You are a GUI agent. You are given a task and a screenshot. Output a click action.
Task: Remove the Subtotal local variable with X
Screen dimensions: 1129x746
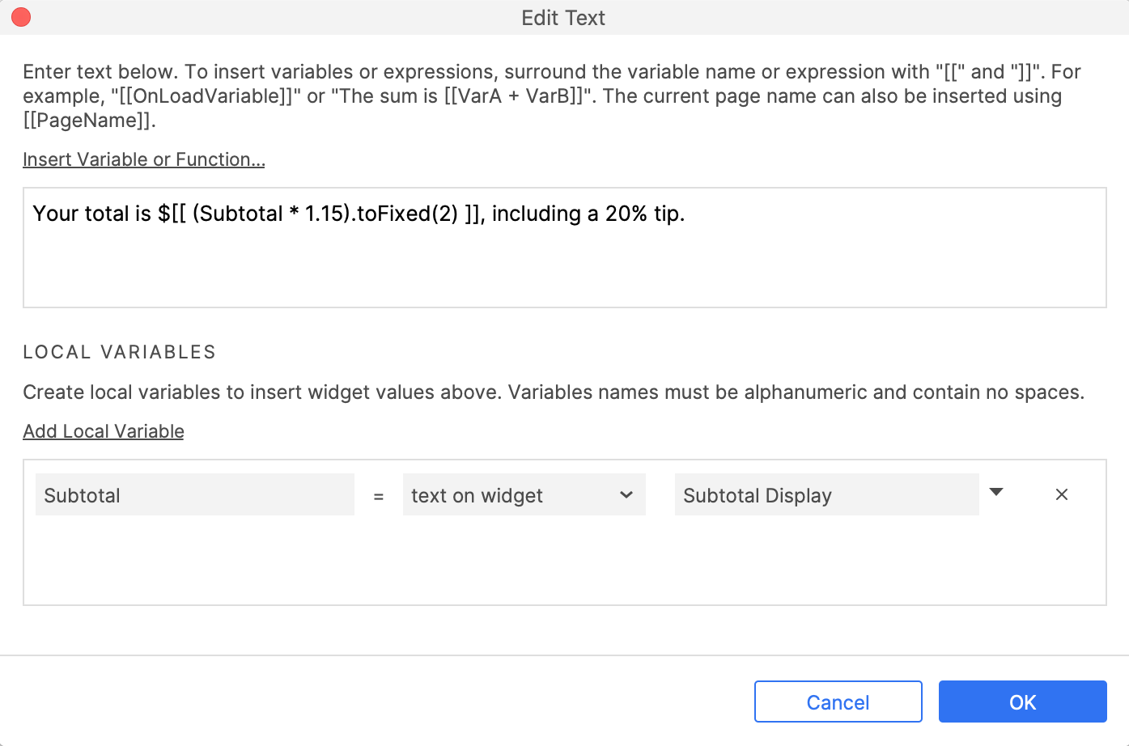click(x=1062, y=494)
